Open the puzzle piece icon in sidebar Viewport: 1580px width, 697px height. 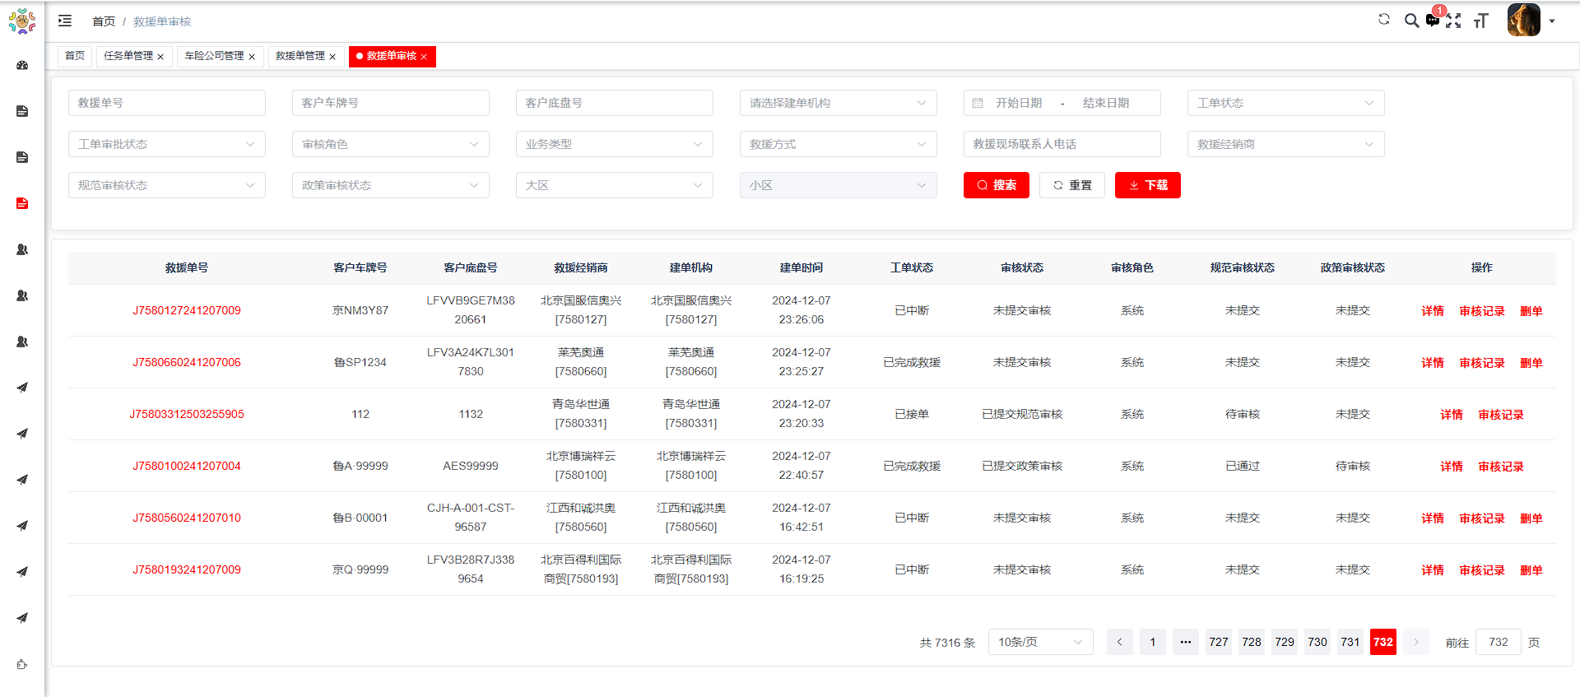(x=22, y=664)
